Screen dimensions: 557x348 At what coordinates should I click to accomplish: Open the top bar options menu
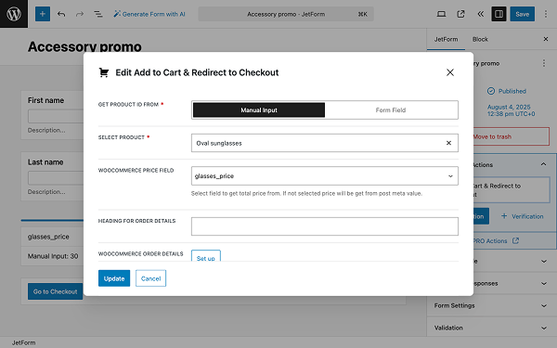point(546,14)
